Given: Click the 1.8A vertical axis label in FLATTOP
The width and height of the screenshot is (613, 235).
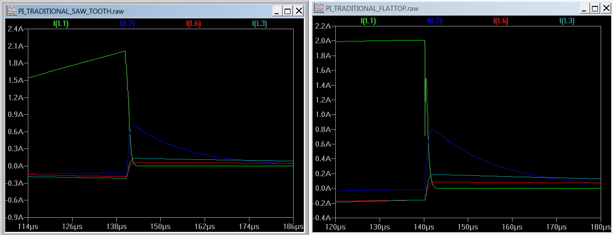Looking at the screenshot, I should [x=322, y=56].
